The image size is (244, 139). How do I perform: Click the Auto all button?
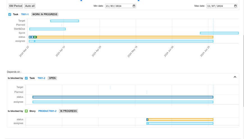click(30, 6)
